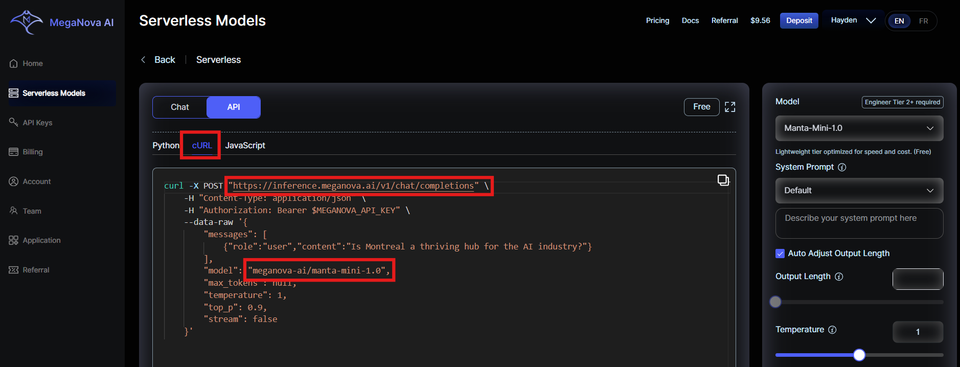This screenshot has width=960, height=367.
Task: Open Home from sidebar icon
Action: coord(14,63)
